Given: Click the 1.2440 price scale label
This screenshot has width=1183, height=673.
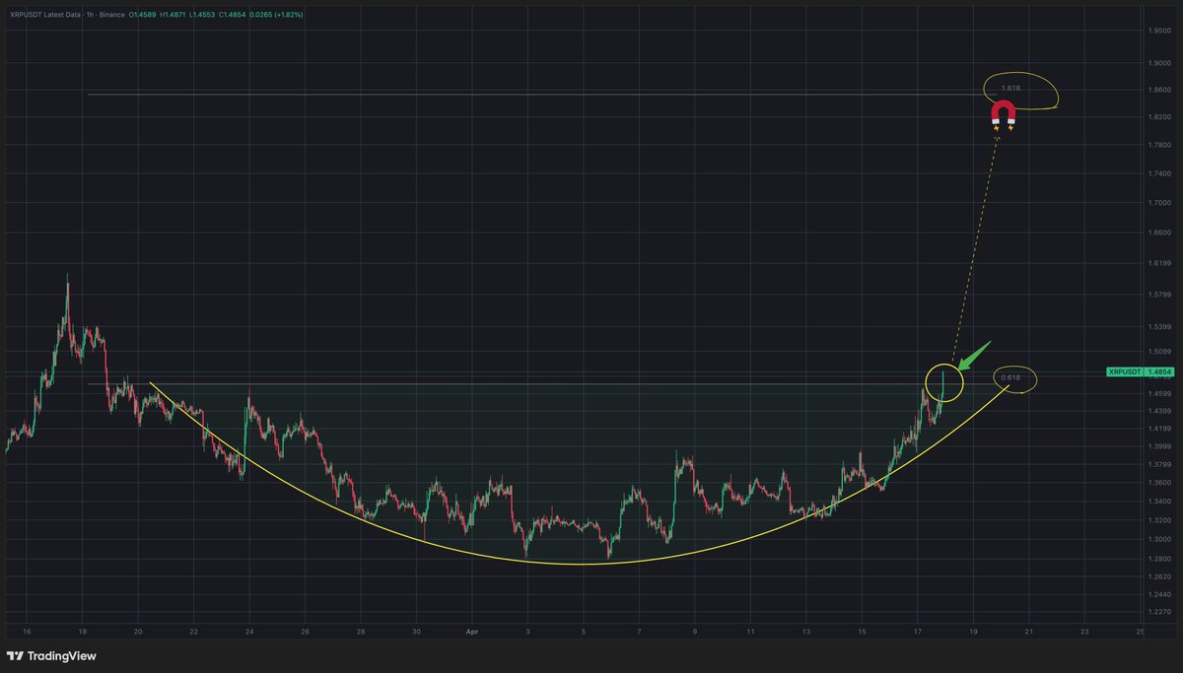Looking at the screenshot, I should (x=1158, y=595).
